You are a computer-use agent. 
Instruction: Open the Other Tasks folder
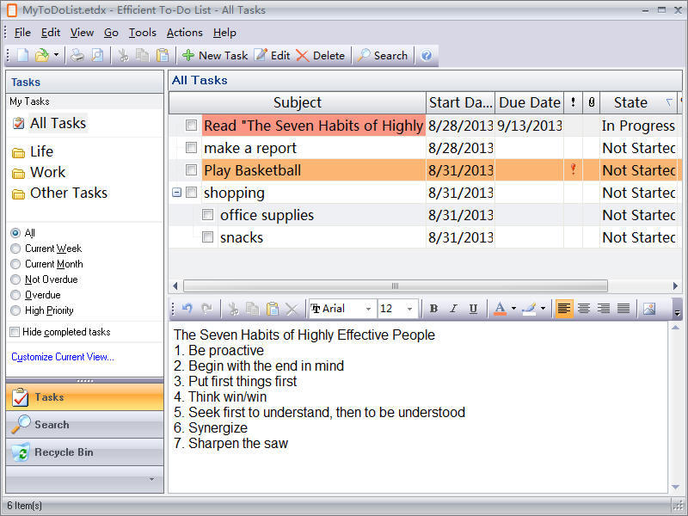click(x=69, y=193)
